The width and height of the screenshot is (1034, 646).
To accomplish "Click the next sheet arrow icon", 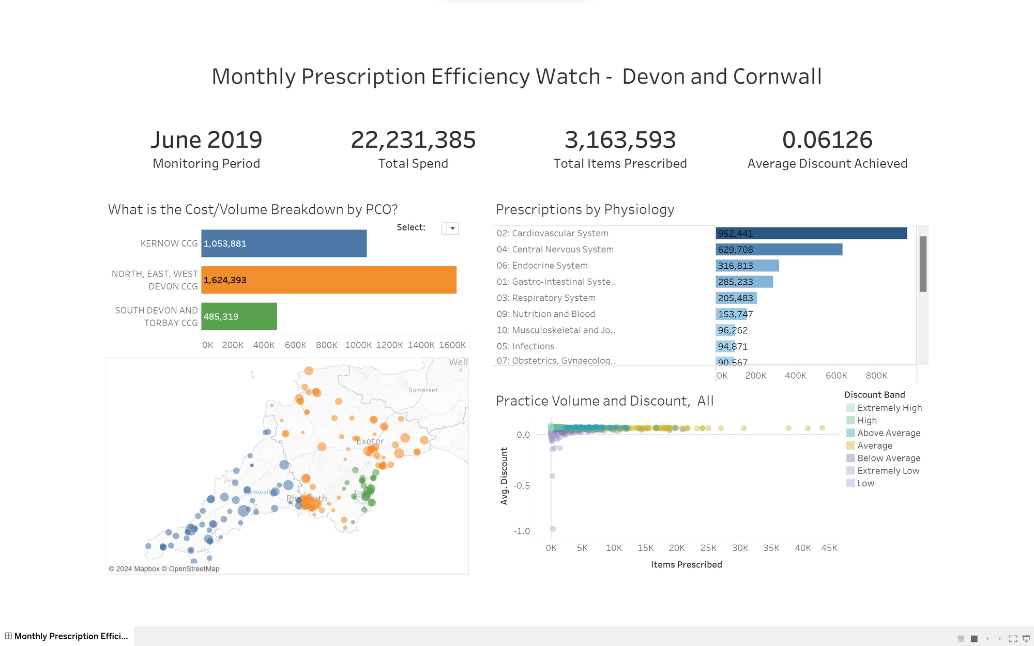I will 999,639.
